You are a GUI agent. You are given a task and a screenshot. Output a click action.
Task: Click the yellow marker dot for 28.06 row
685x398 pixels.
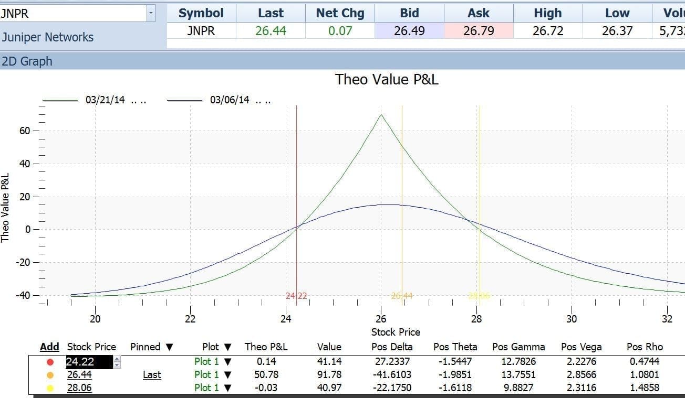pyautogui.click(x=50, y=388)
